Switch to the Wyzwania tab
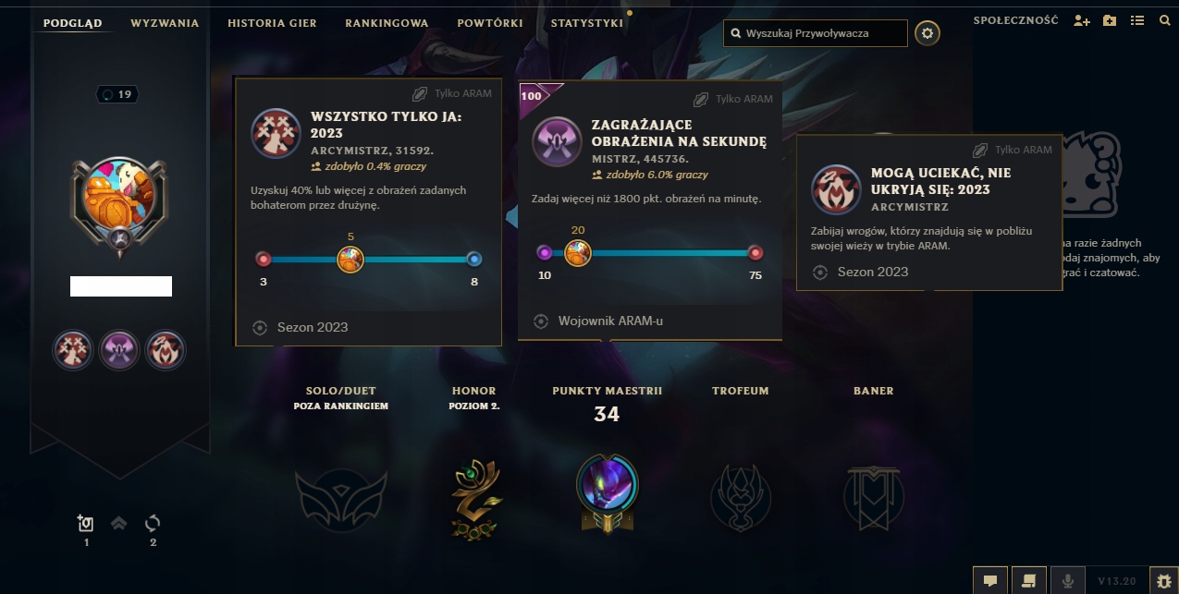Image resolution: width=1179 pixels, height=594 pixels. pos(165,23)
